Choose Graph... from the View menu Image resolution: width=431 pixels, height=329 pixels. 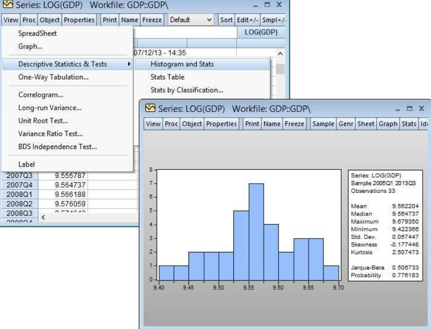[x=67, y=46]
